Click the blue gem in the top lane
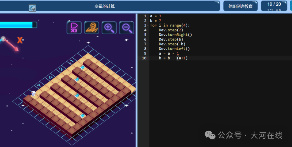292x147 pixels. [82, 67]
